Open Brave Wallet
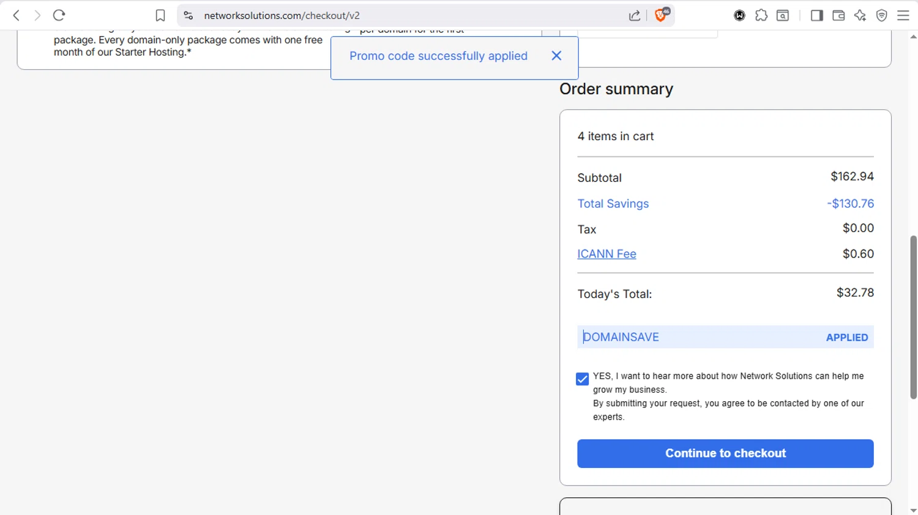This screenshot has width=918, height=515. coord(838,15)
